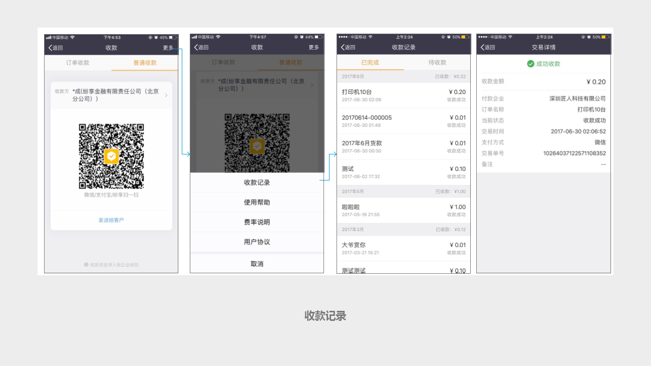Tap 交易时间 value 2017-06-30 02:06:52
The width and height of the screenshot is (651, 366).
pyautogui.click(x=578, y=131)
